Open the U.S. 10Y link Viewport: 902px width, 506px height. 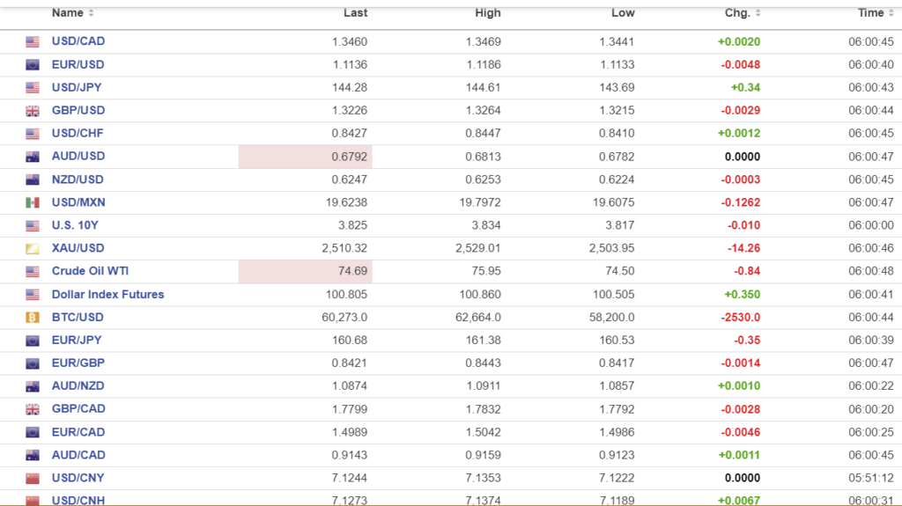(x=75, y=225)
